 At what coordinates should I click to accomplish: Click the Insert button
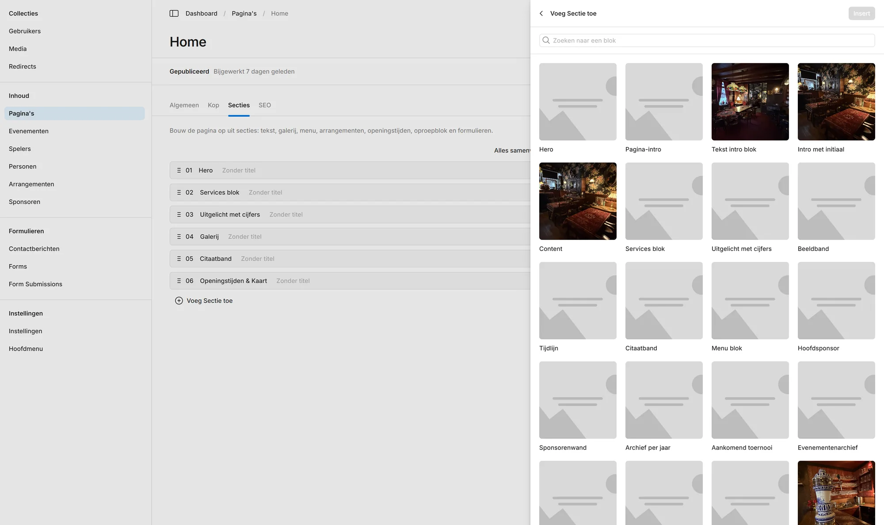pyautogui.click(x=861, y=13)
